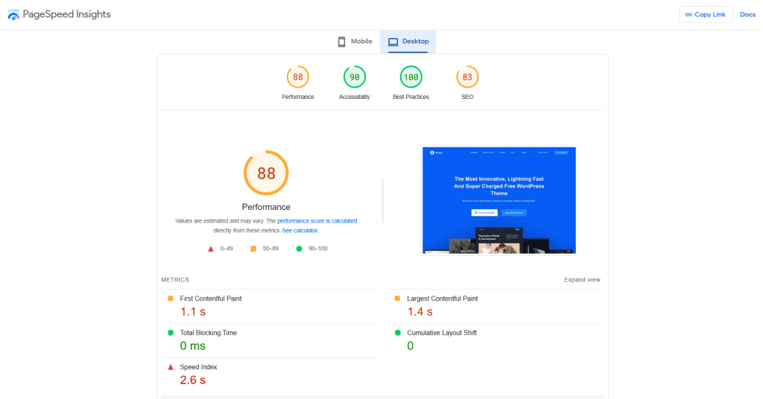
Task: Click the red triangle beside Speed Index
Action: point(171,367)
